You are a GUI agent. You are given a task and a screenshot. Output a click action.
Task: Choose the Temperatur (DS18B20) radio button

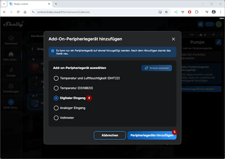click(56, 88)
